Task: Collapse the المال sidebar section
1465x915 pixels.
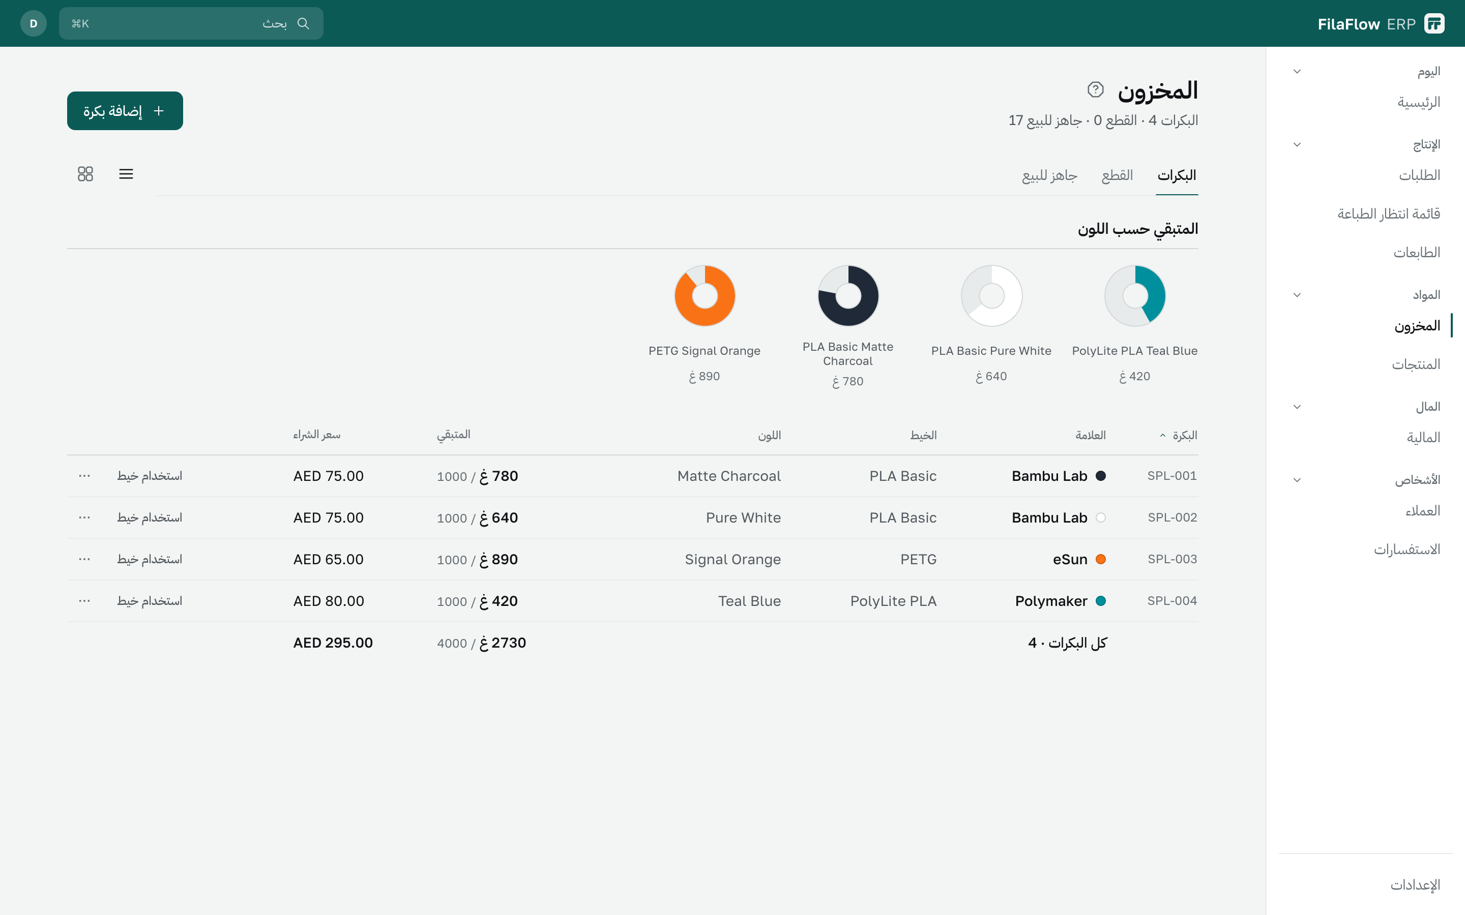Action: click(x=1297, y=407)
